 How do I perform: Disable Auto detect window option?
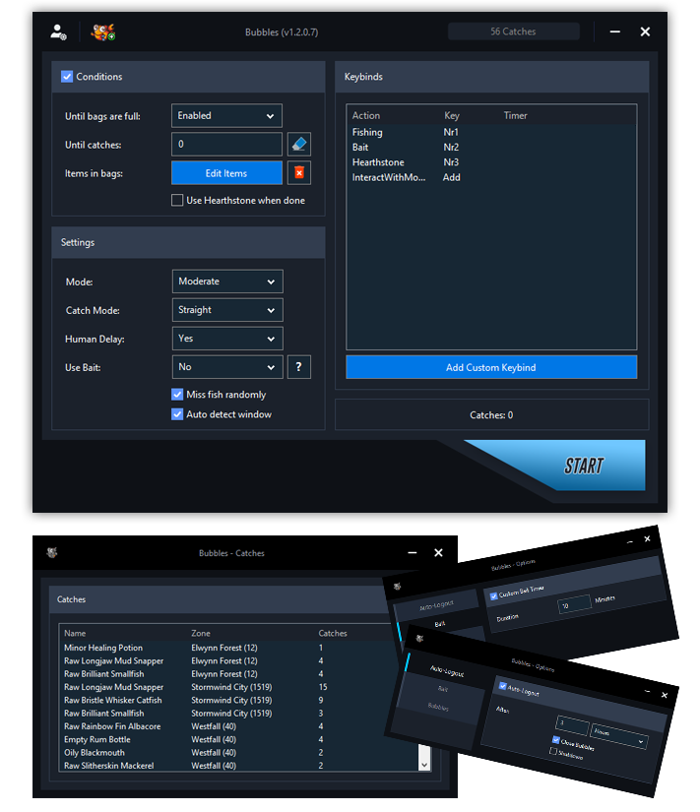178,414
